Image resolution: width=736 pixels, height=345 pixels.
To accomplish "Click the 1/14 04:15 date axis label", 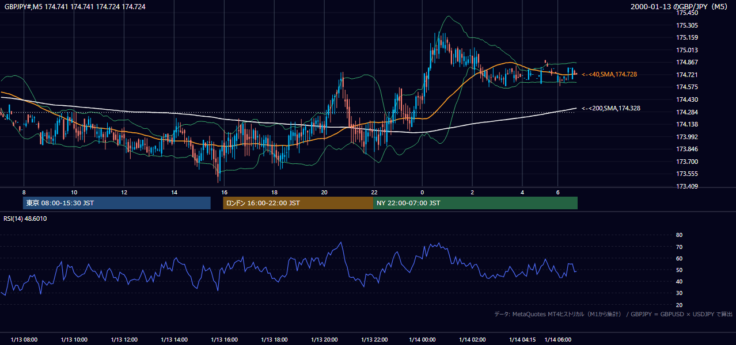I will click(x=522, y=340).
